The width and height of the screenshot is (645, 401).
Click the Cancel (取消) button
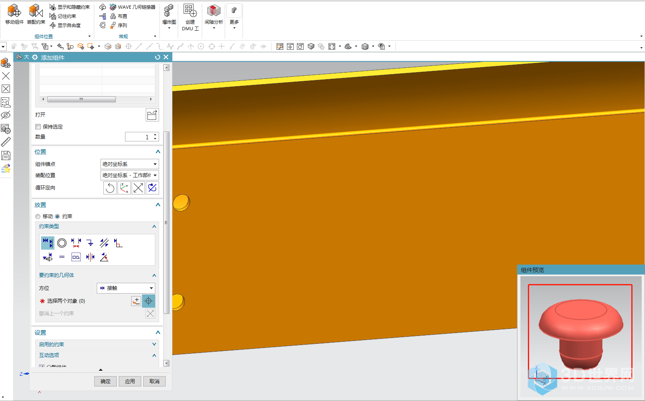point(155,382)
